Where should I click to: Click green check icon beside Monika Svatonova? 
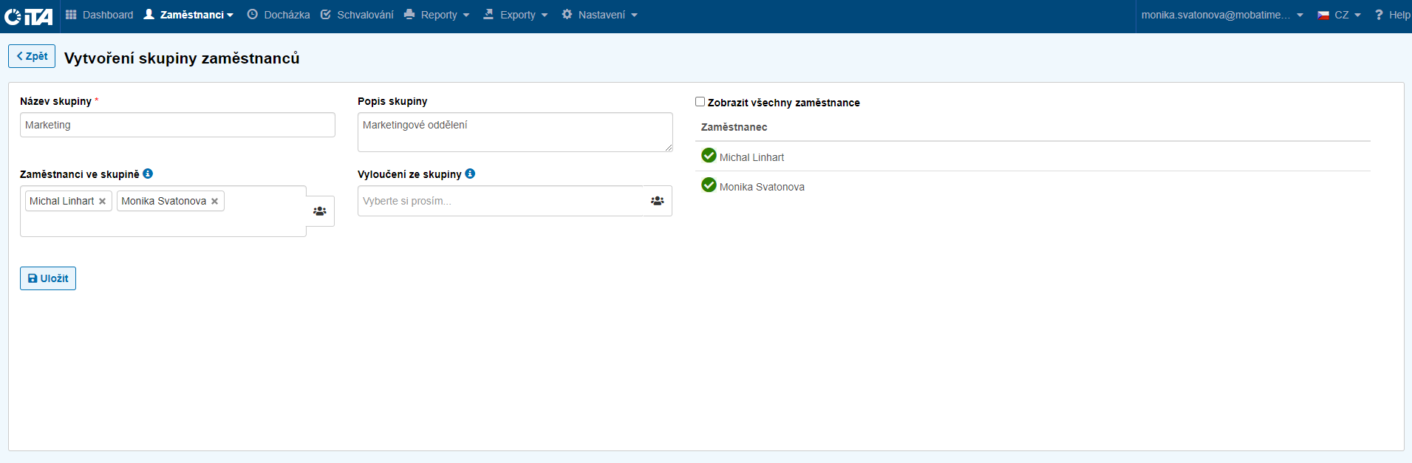point(709,185)
